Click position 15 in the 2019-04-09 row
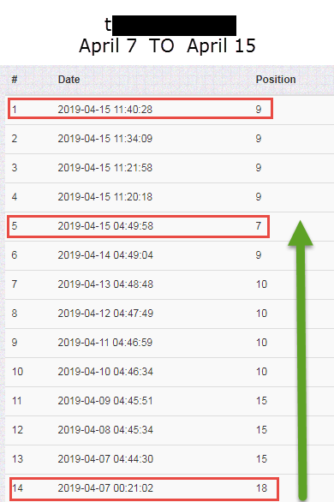Image resolution: width=334 pixels, height=502 pixels. (x=261, y=401)
